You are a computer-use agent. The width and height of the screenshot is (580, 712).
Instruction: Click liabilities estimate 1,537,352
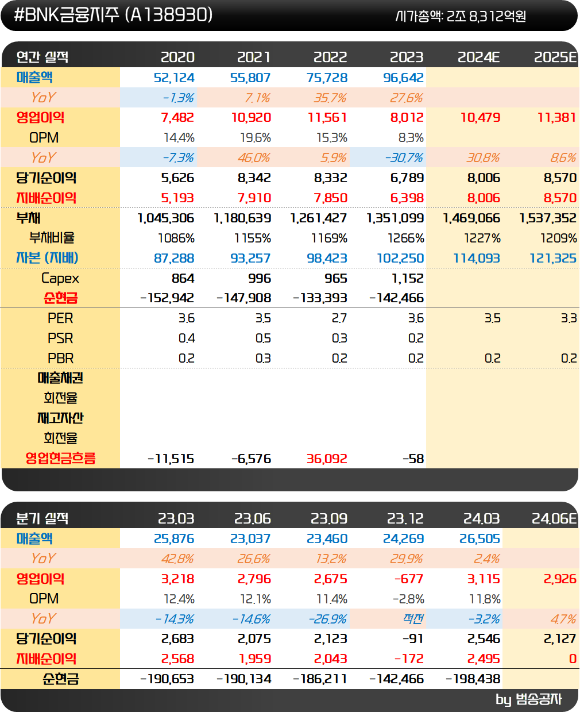tap(548, 218)
